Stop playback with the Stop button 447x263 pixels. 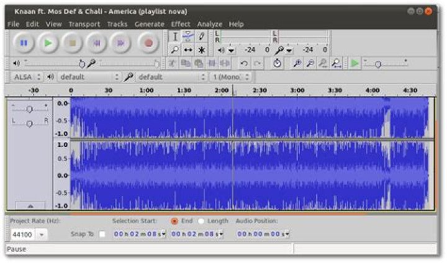[x=73, y=43]
